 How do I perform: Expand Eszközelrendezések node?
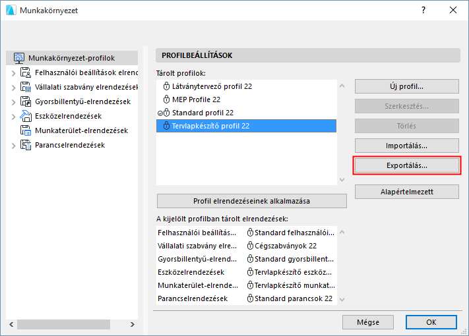[x=13, y=117]
